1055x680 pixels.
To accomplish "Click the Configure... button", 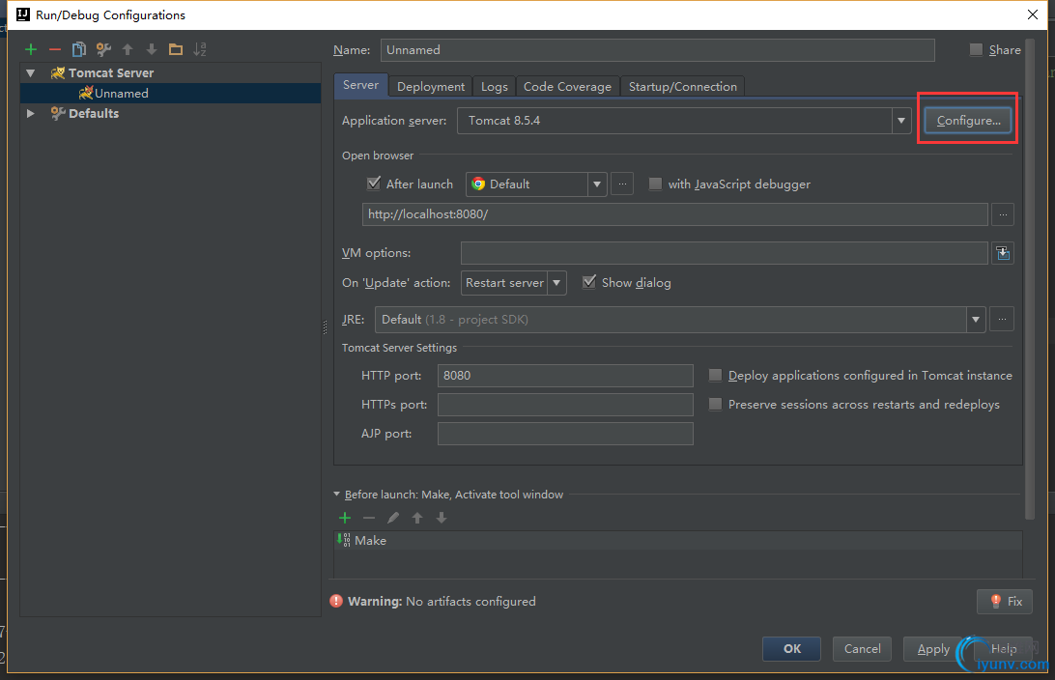I will [968, 121].
